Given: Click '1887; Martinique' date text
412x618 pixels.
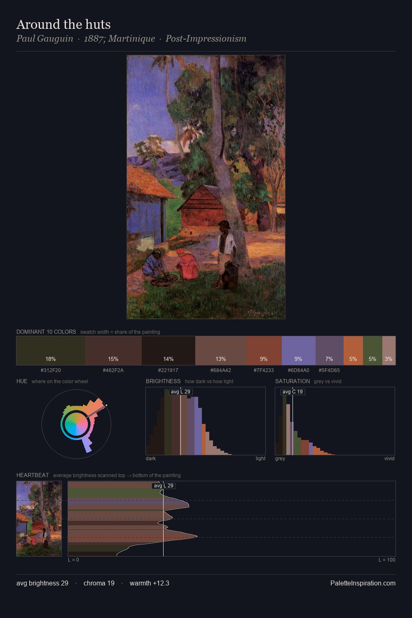Looking at the screenshot, I should pyautogui.click(x=119, y=39).
